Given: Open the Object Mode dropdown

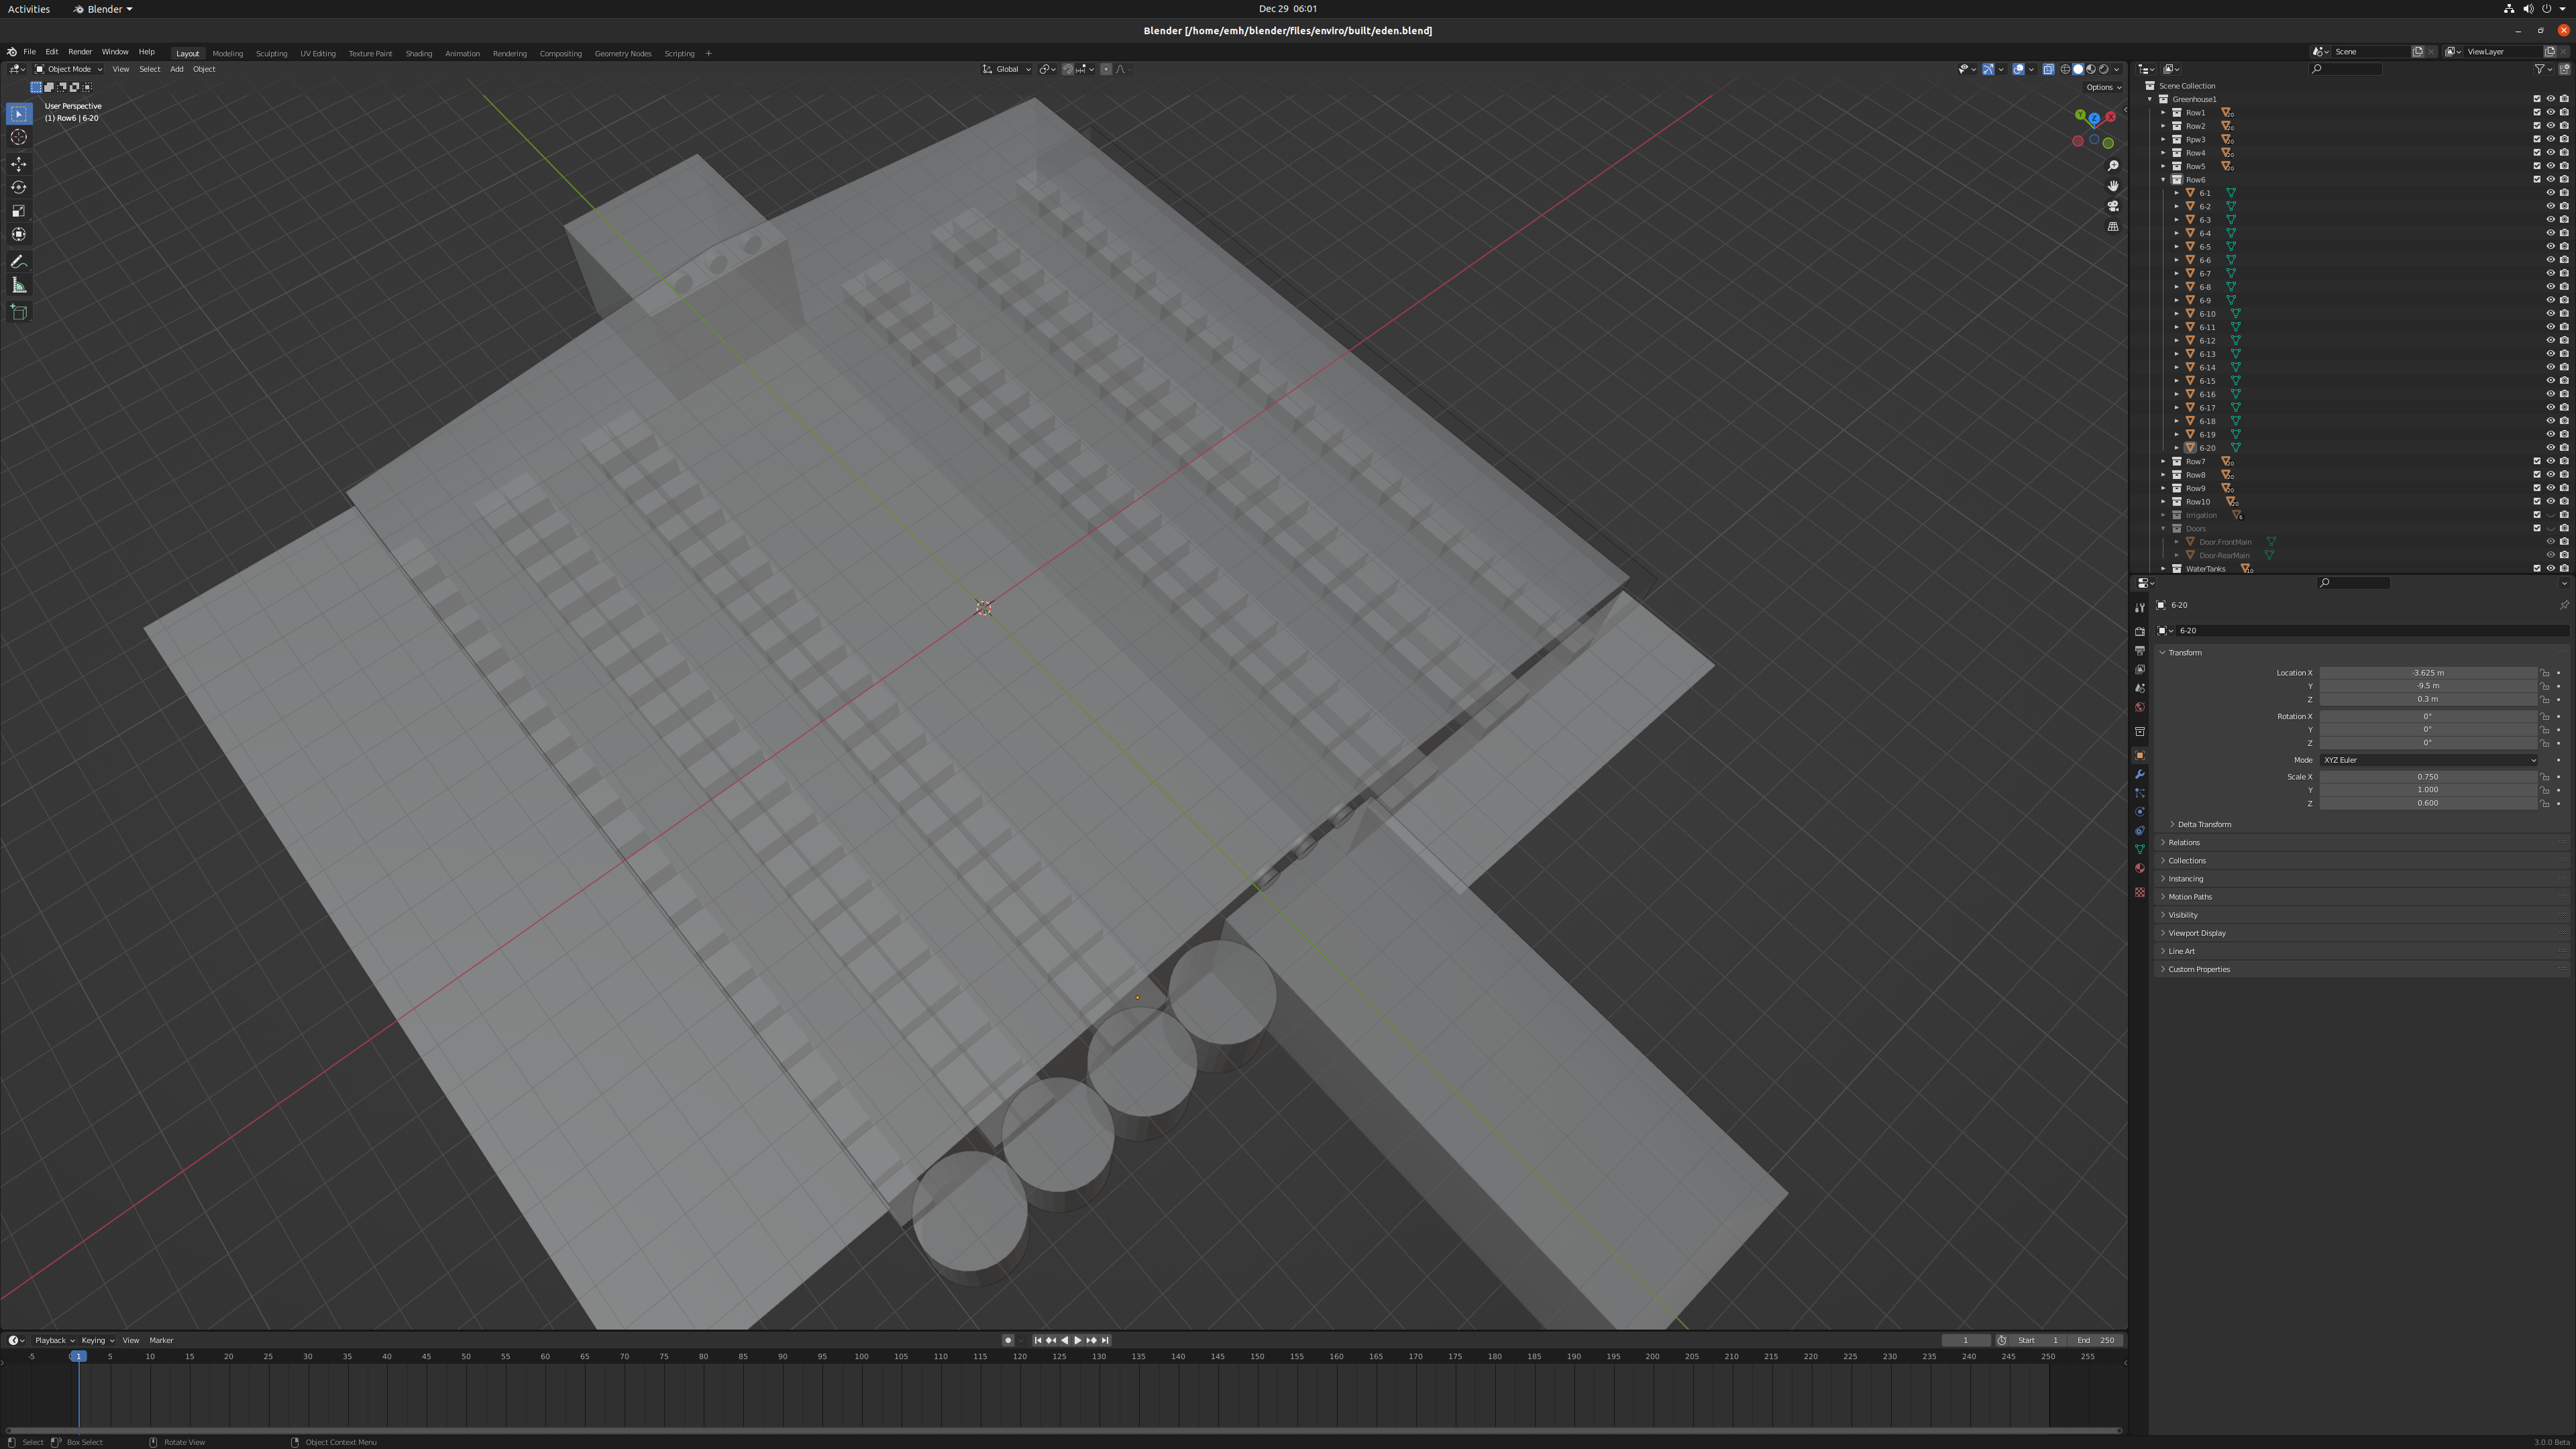Looking at the screenshot, I should (x=69, y=69).
